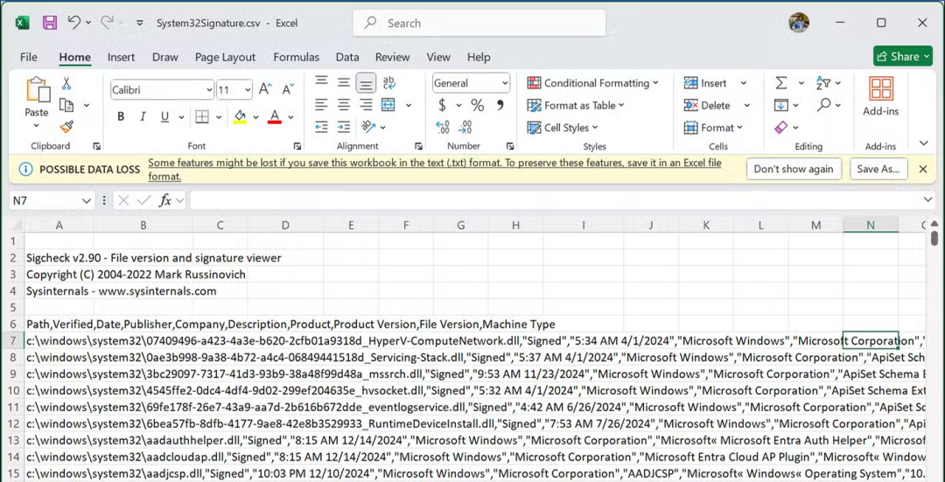Click AutoSum sigma icon

tap(781, 82)
